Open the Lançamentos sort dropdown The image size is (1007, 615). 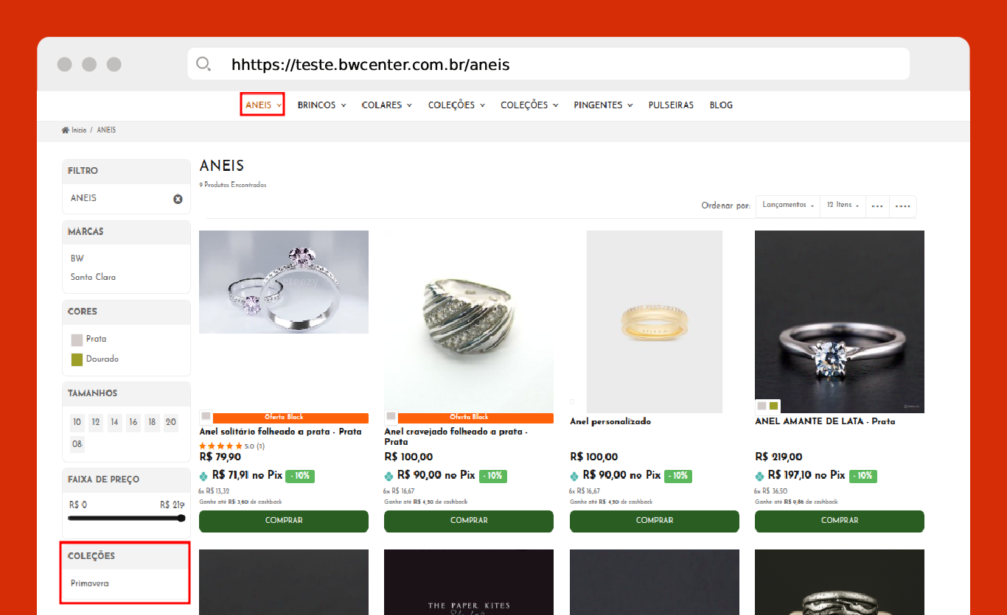tap(788, 205)
